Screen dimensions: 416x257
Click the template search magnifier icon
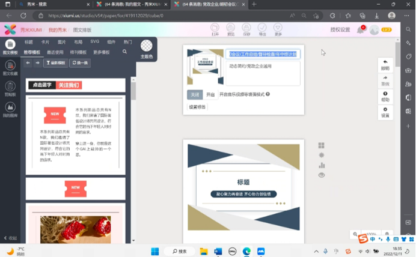[x=125, y=52]
